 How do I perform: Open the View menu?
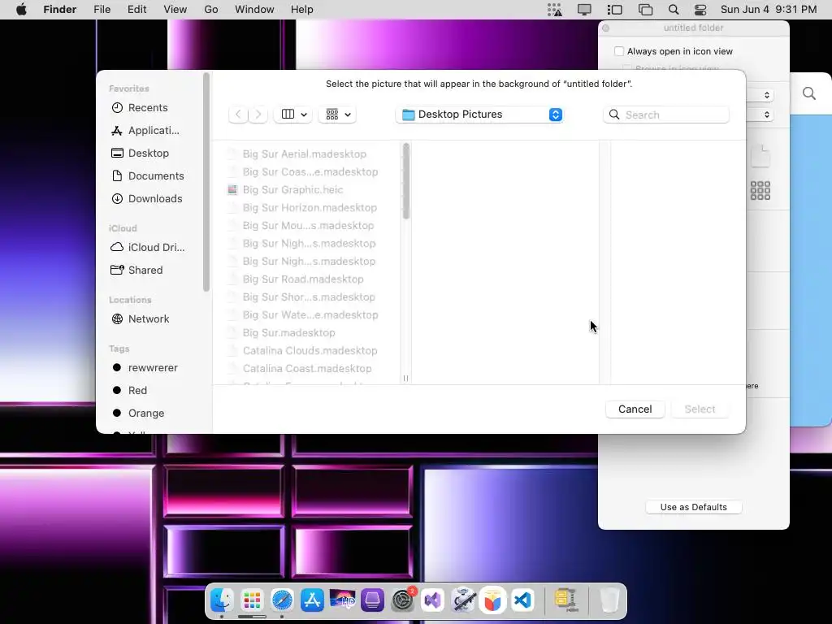tap(175, 10)
